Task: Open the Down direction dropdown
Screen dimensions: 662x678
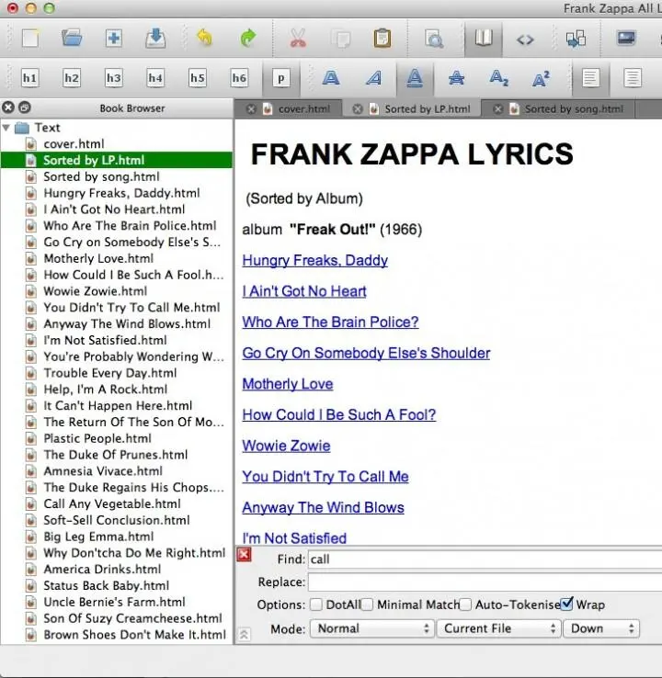Action: tap(601, 628)
